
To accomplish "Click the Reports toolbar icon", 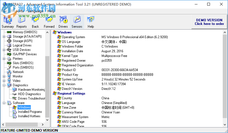I will tap(22, 22).
